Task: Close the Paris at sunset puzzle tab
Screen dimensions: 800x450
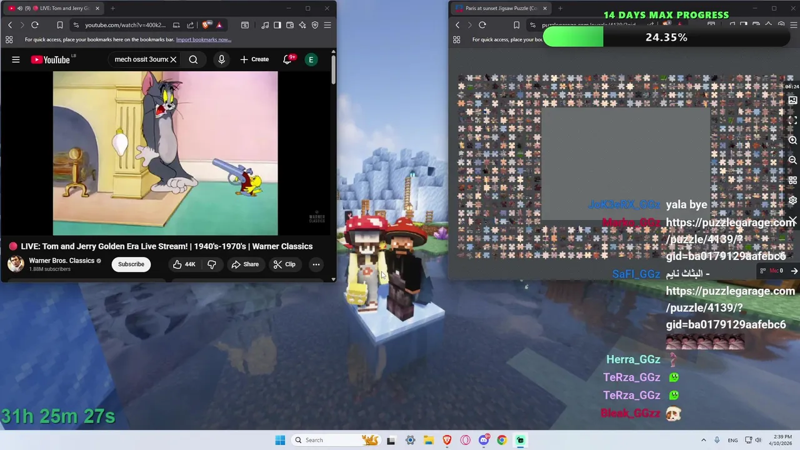Action: pyautogui.click(x=545, y=8)
